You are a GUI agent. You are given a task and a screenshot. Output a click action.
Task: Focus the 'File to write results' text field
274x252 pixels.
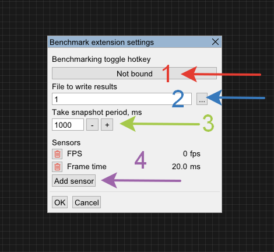point(122,99)
